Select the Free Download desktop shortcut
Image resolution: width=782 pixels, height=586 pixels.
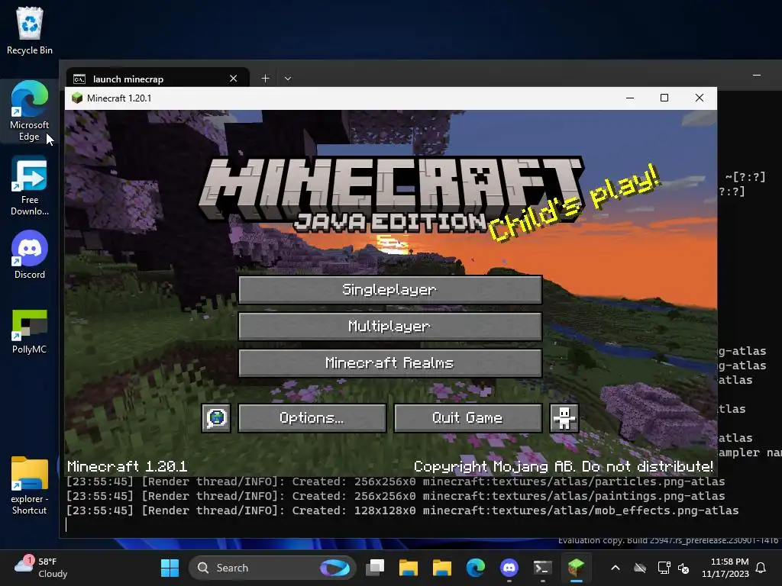tap(30, 186)
